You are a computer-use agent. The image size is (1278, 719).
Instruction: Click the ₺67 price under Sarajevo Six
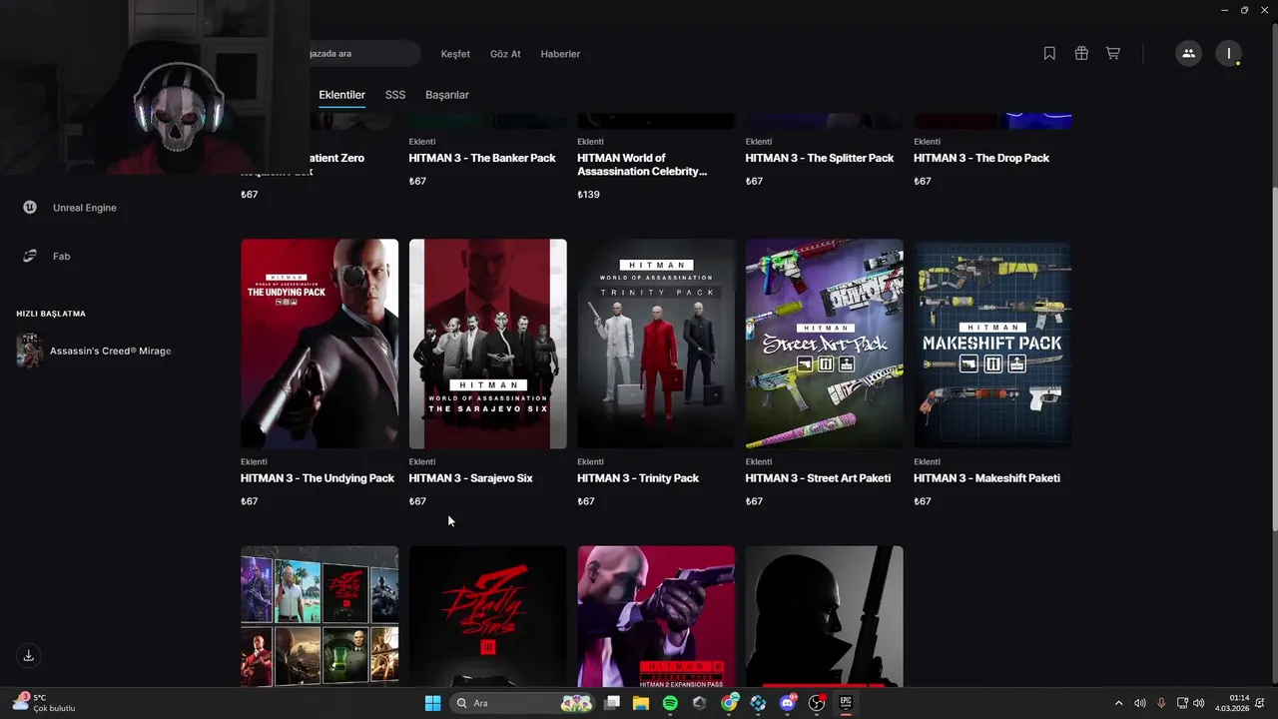click(417, 501)
